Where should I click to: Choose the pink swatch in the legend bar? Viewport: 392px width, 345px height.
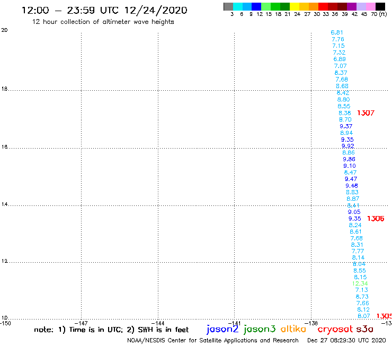(x=371, y=6)
